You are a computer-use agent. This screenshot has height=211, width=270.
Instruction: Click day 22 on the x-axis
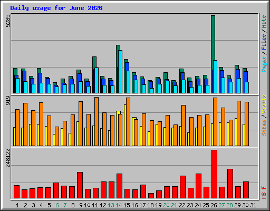click(x=182, y=205)
